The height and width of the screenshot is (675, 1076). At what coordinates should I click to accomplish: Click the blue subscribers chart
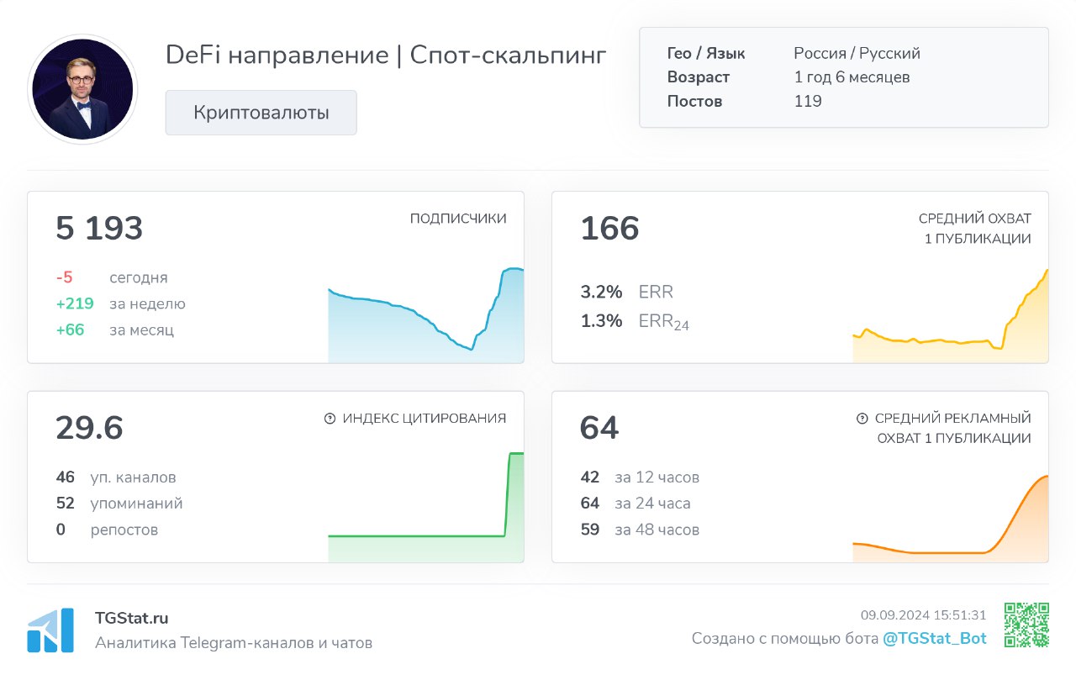[x=425, y=315]
